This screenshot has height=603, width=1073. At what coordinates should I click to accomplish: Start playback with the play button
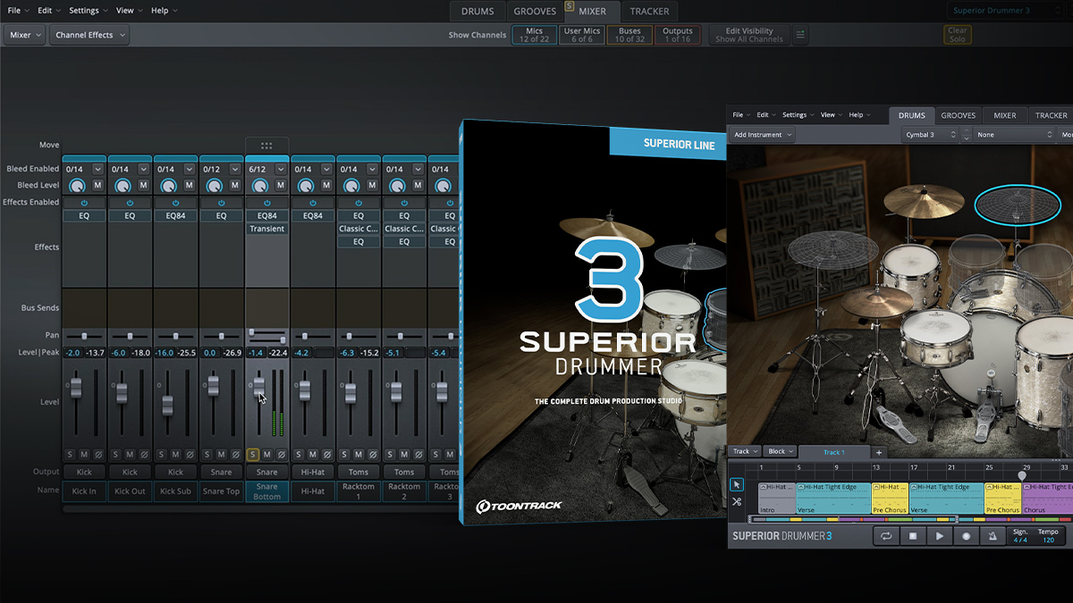pos(940,536)
